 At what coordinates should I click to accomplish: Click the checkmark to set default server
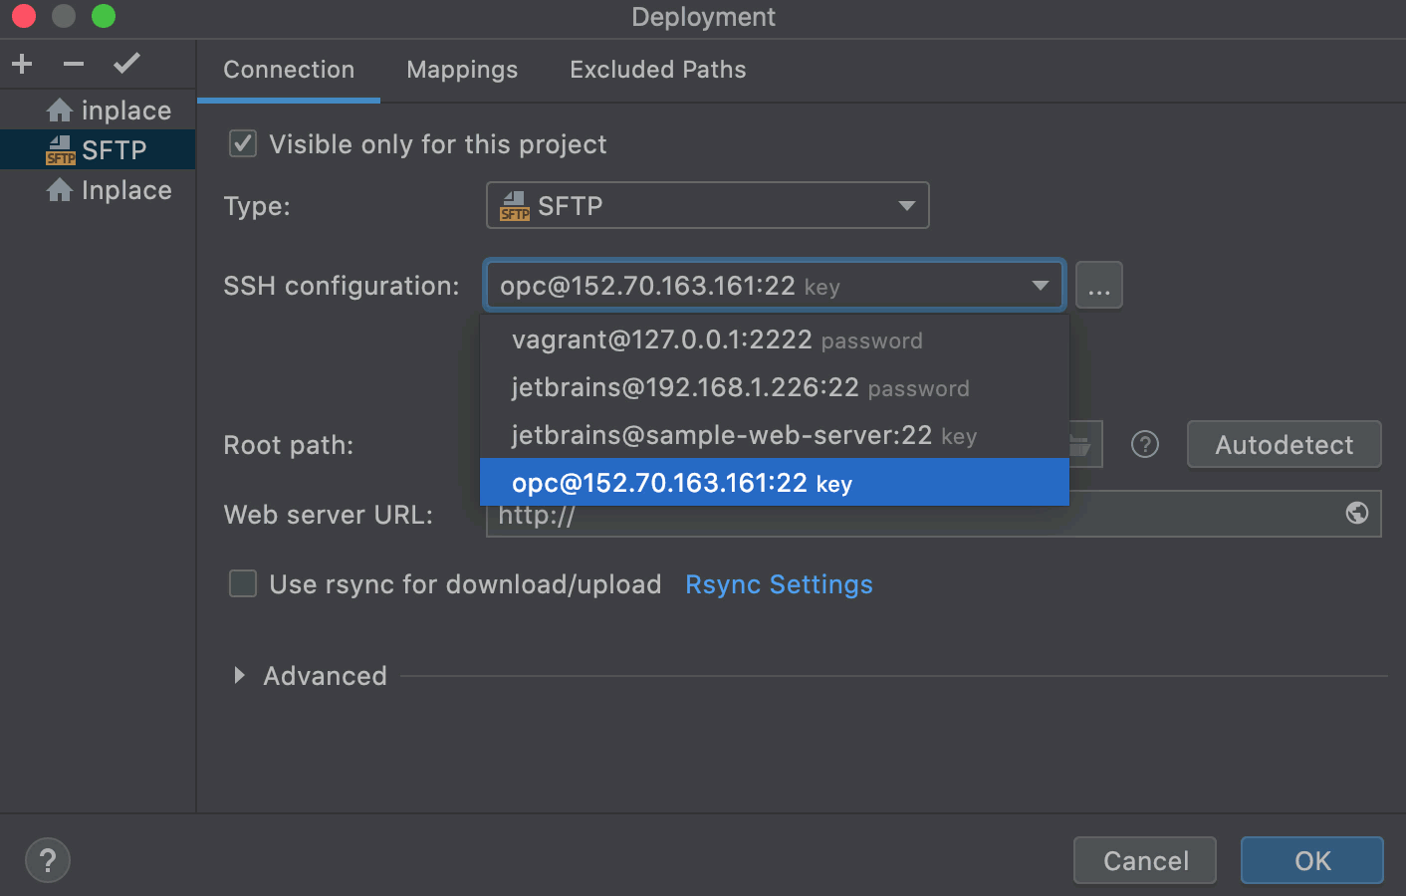coord(126,65)
